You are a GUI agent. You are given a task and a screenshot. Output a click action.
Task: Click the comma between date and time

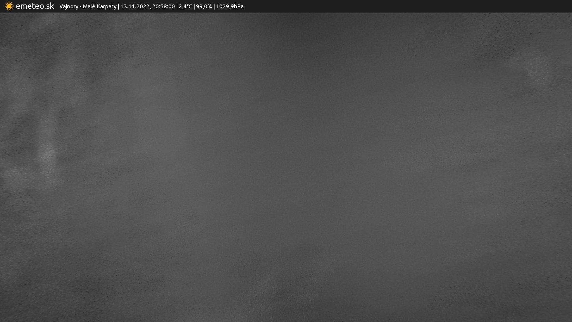click(150, 8)
